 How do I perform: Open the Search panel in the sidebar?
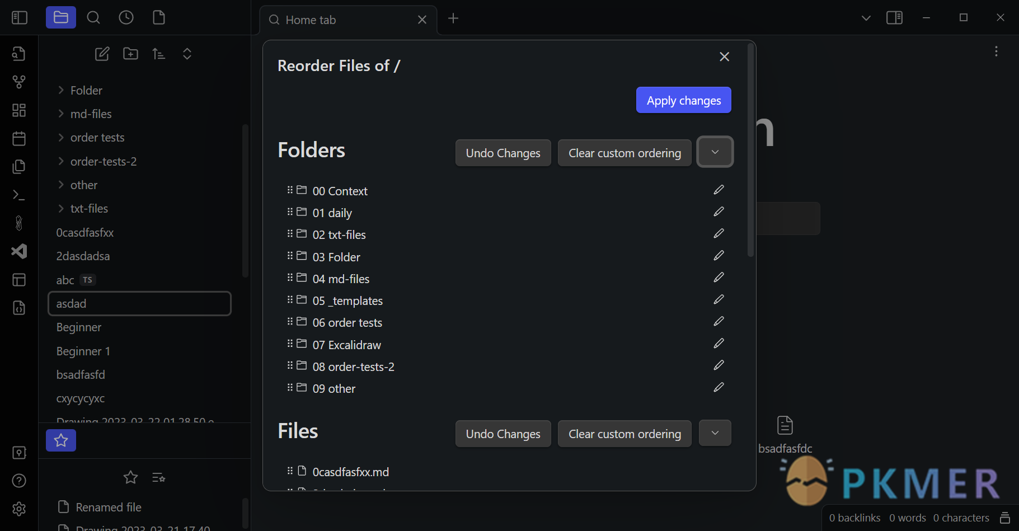click(x=93, y=17)
